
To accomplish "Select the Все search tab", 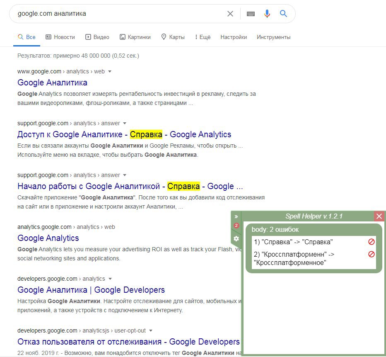I will [x=27, y=37].
